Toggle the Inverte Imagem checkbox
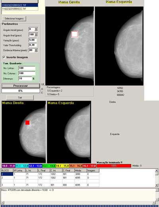The width and height of the screenshot is (159, 207). [x=4, y=57]
